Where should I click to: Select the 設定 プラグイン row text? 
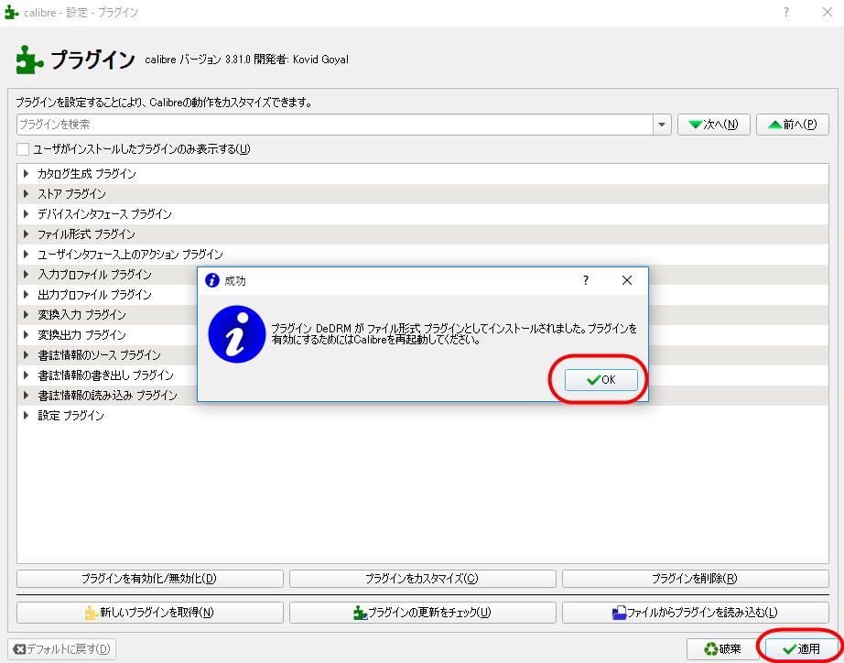point(70,415)
